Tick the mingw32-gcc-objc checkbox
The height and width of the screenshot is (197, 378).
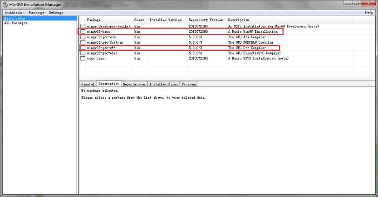(83, 53)
